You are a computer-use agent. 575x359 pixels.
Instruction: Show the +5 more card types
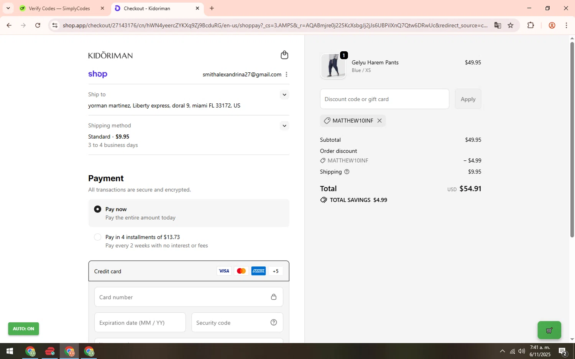[276, 271]
